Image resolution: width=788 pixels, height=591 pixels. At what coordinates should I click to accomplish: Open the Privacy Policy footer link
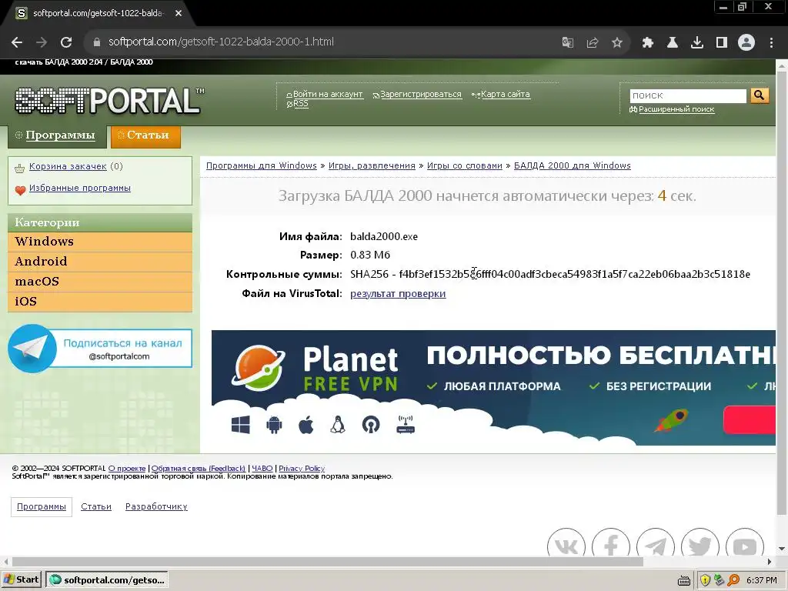(302, 469)
